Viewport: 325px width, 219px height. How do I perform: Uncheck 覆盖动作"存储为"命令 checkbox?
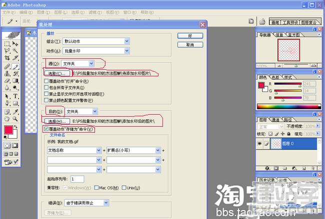coord(46,129)
